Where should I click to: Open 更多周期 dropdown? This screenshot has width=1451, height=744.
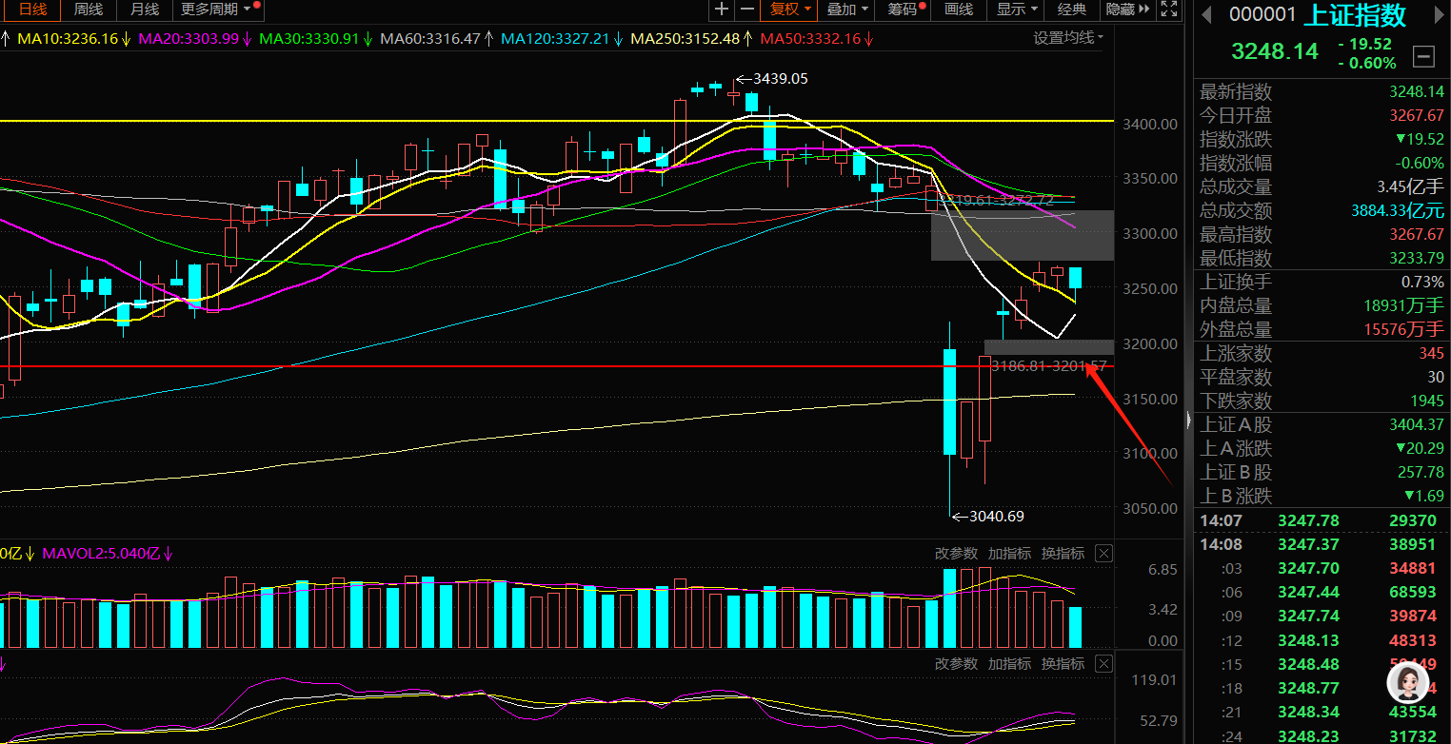(217, 10)
